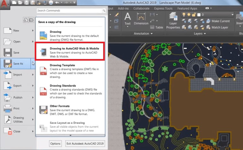Select Export in the application menu
This screenshot has width=243, height=150.
point(17,86)
